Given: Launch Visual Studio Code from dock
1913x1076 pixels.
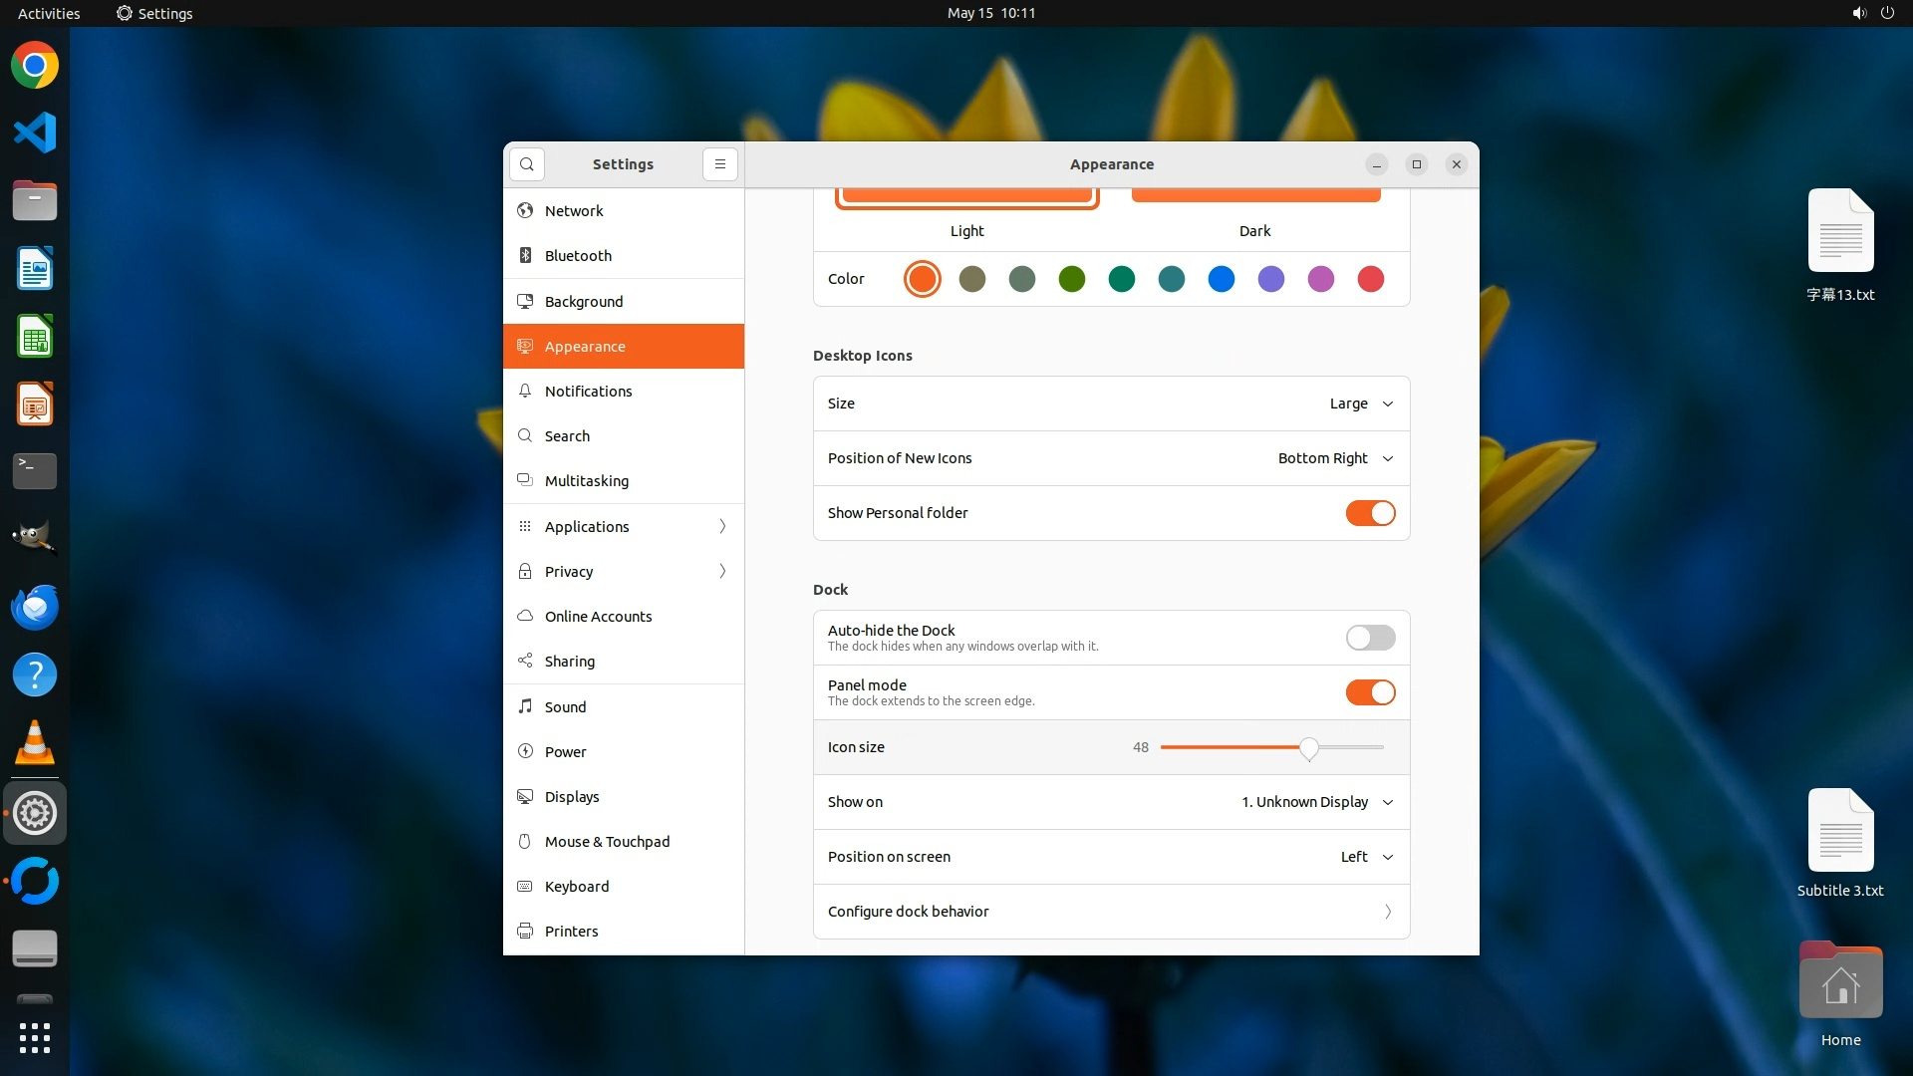Looking at the screenshot, I should [35, 133].
